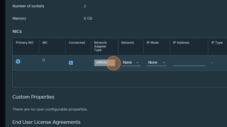This screenshot has width=227, height=127.
Task: Click the Custom Properties heading
Action: 33,97
